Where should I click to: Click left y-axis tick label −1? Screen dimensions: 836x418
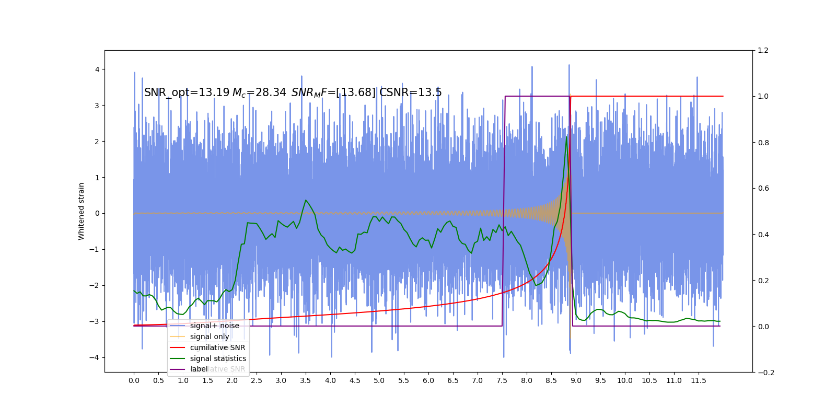pos(94,249)
